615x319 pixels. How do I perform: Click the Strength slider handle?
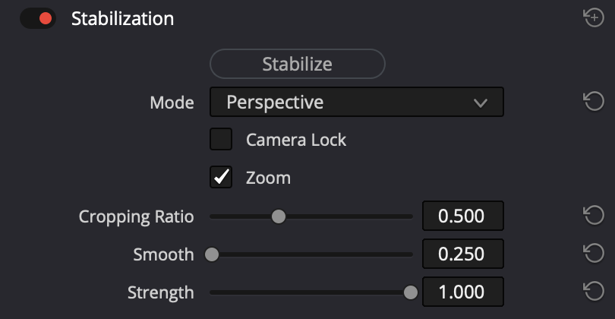[x=411, y=292]
